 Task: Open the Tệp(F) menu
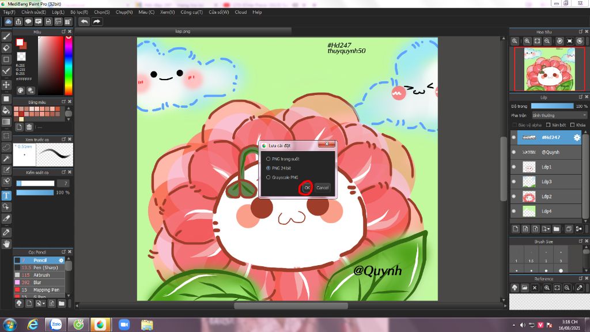coord(9,12)
